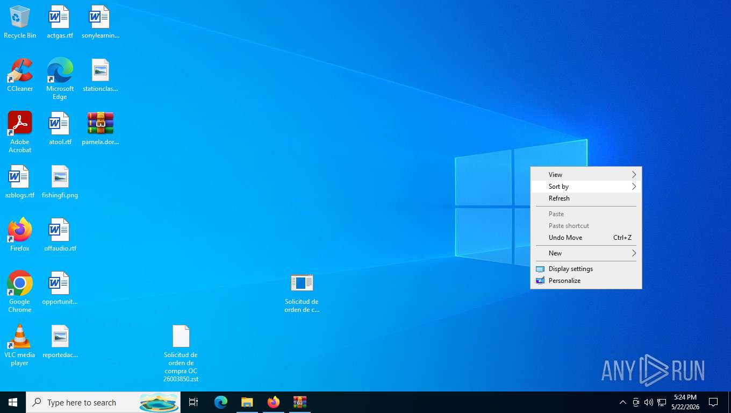Select the pamela.dor... WinRAR archive
This screenshot has width=731, height=413.
pyautogui.click(x=100, y=129)
